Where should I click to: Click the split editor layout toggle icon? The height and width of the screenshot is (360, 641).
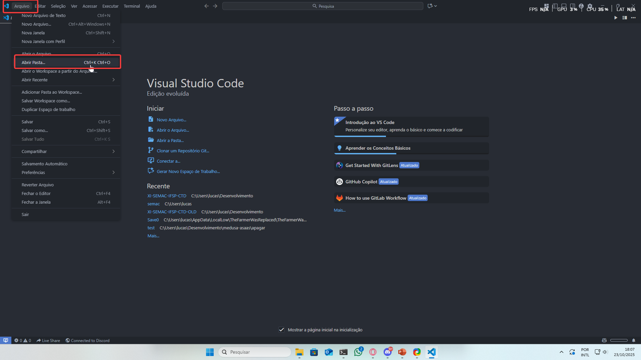click(624, 18)
